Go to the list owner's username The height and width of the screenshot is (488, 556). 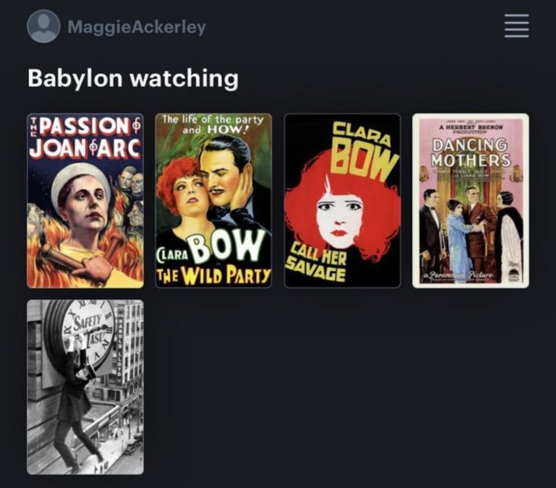137,27
